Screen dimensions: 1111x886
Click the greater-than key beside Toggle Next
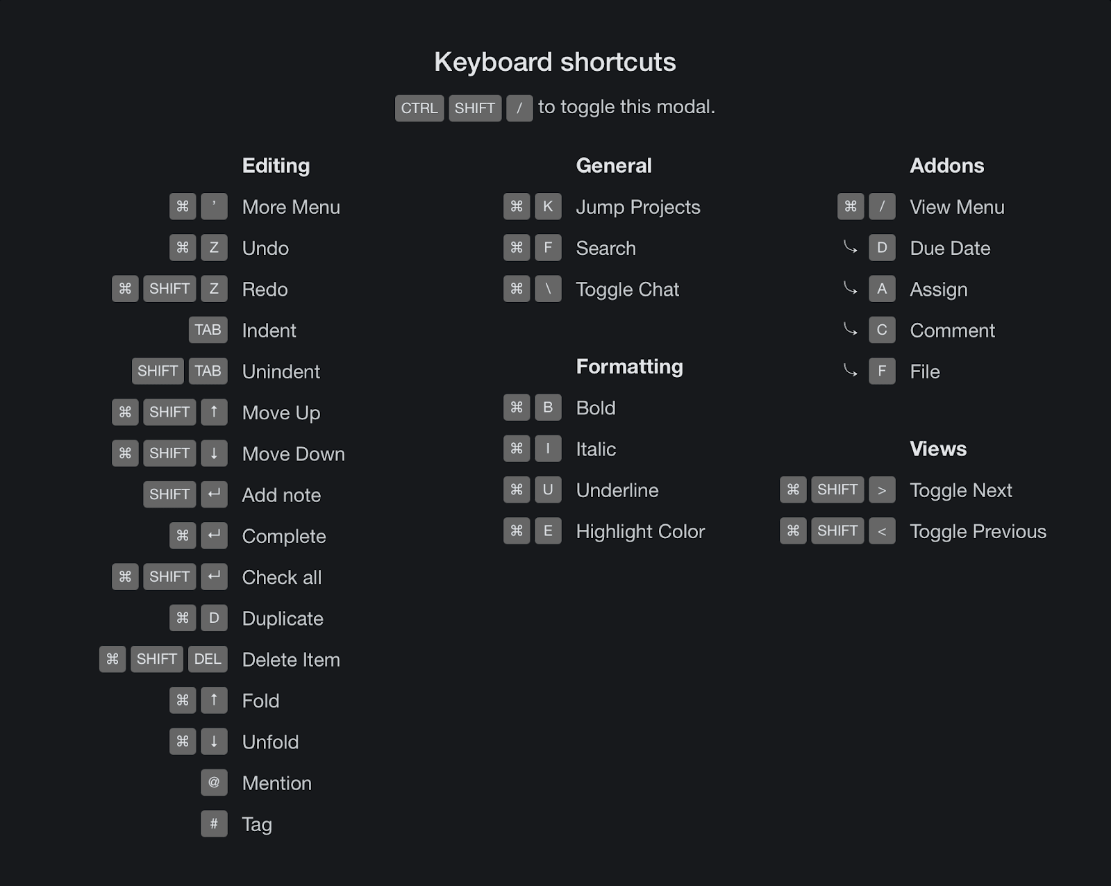coord(882,490)
